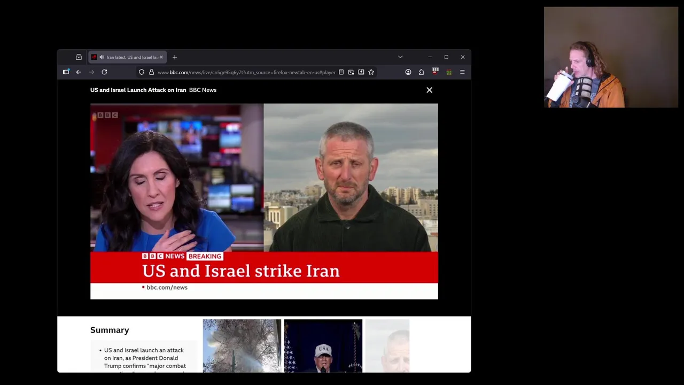The width and height of the screenshot is (684, 385).
Task: Expand the list all tabs dropdown
Action: click(400, 57)
